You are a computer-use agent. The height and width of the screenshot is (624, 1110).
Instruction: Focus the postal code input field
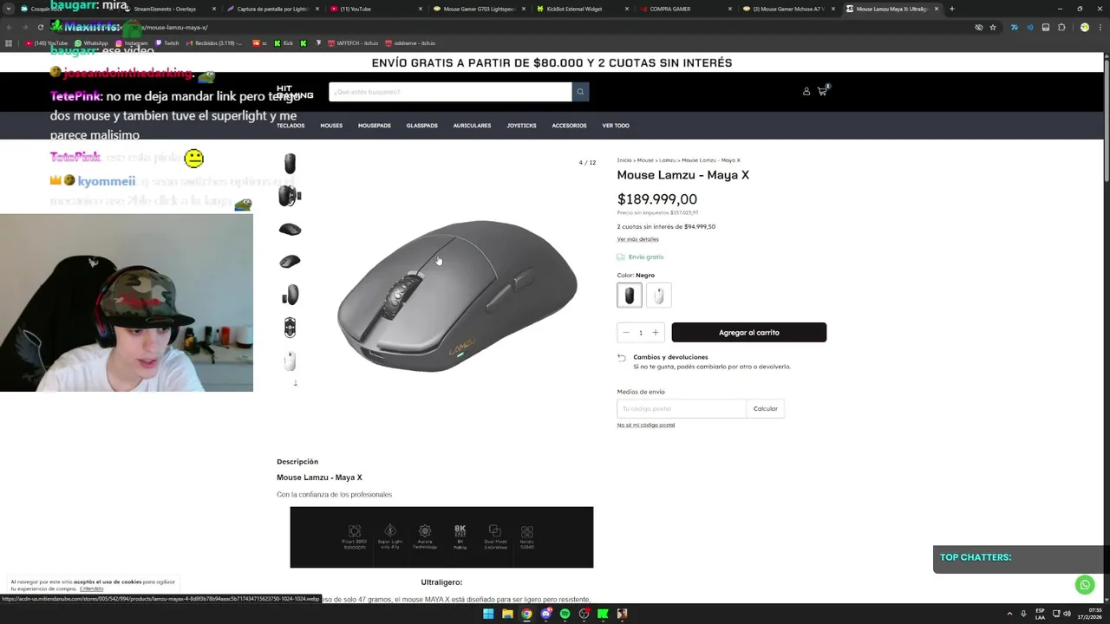click(682, 408)
